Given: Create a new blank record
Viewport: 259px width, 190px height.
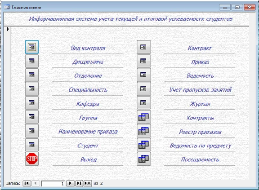Looking at the screenshot, I should click(88, 183).
